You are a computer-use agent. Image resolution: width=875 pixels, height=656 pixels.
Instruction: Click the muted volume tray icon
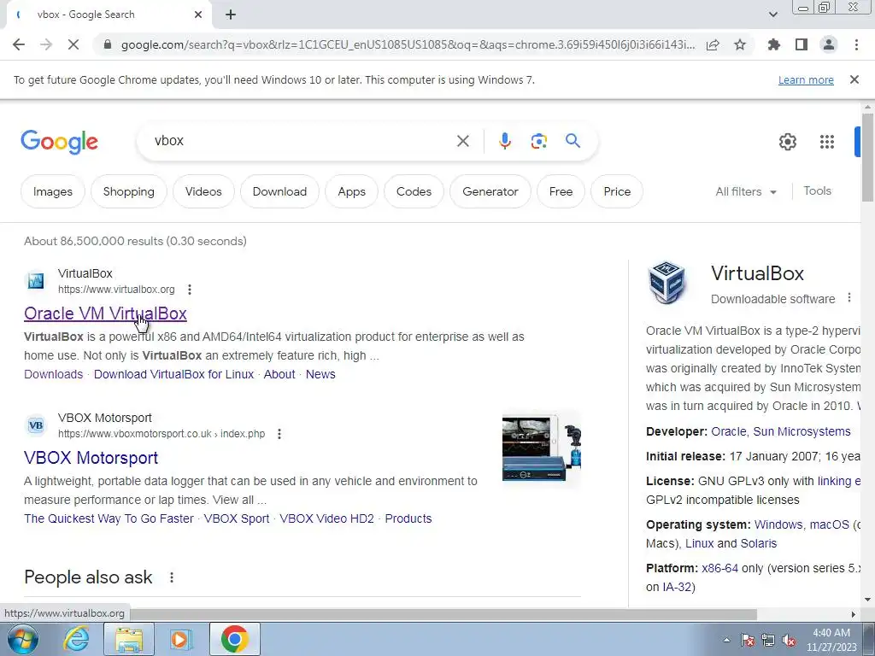click(789, 641)
